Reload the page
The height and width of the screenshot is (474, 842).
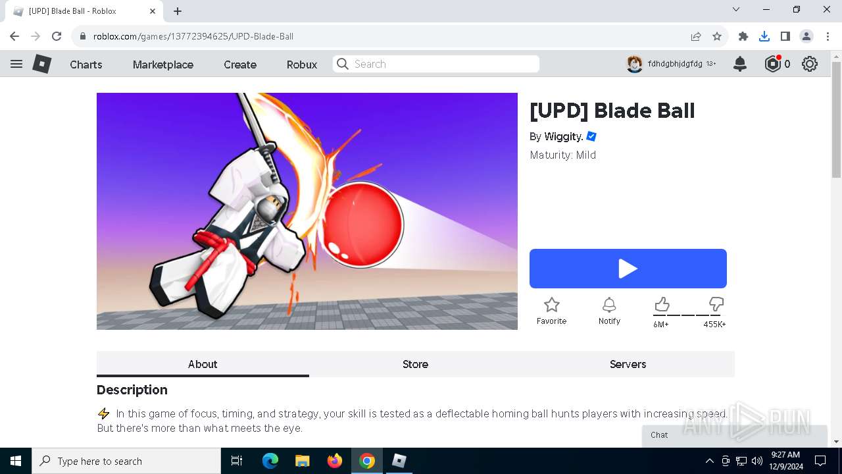click(x=57, y=36)
